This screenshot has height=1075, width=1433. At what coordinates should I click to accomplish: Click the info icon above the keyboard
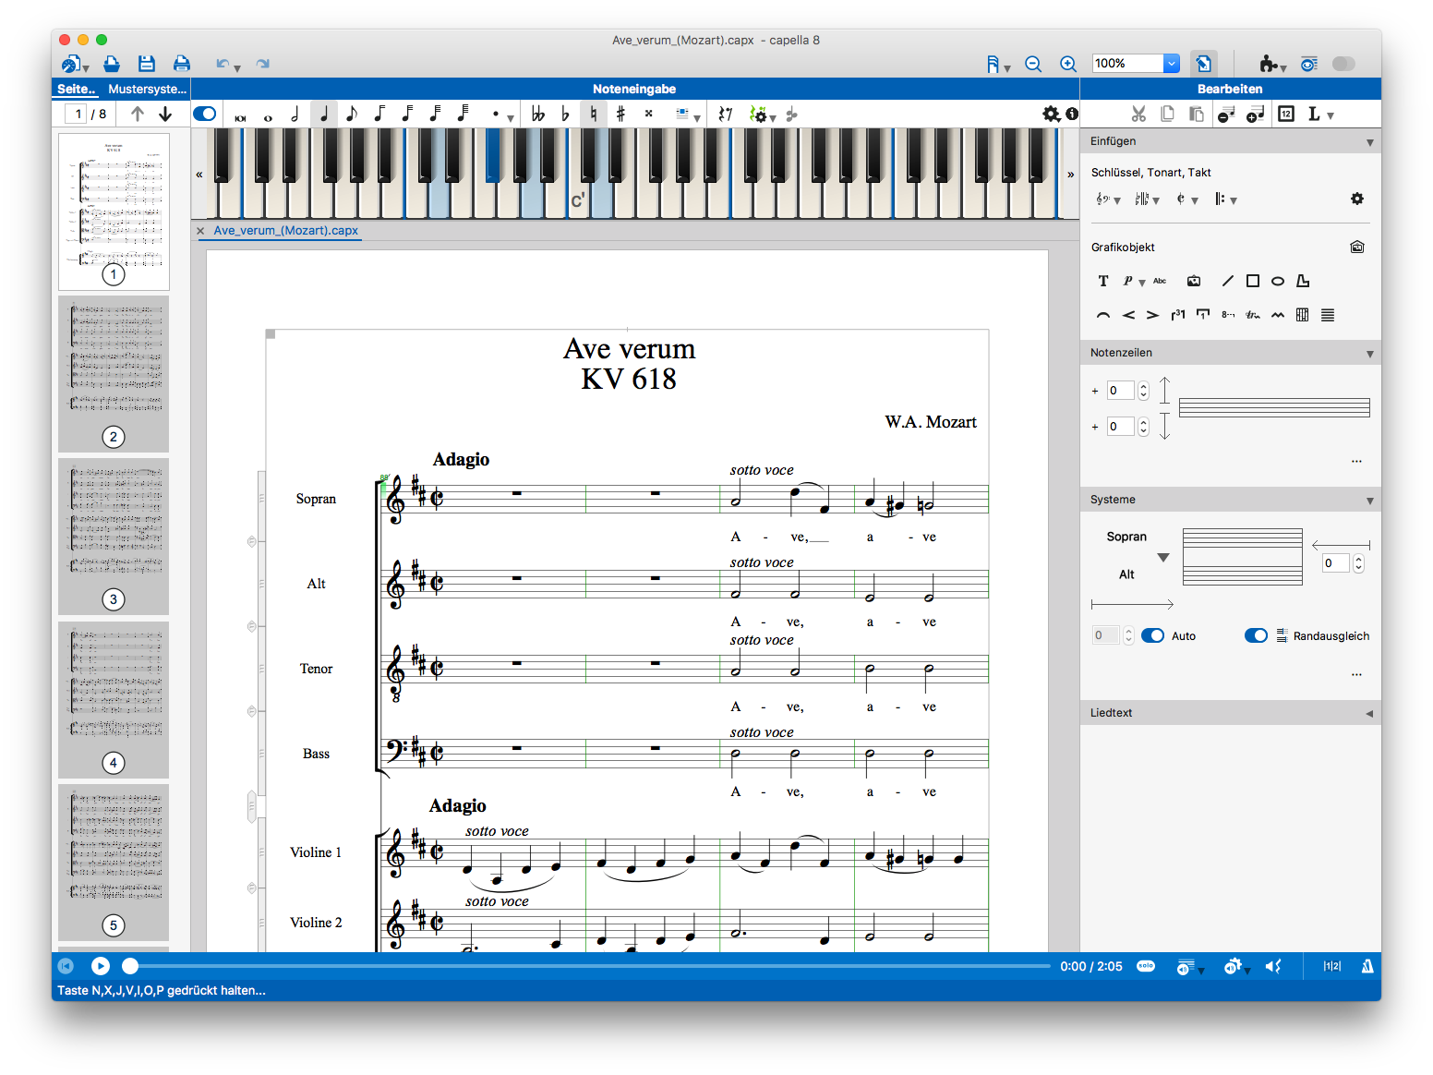(x=1072, y=114)
